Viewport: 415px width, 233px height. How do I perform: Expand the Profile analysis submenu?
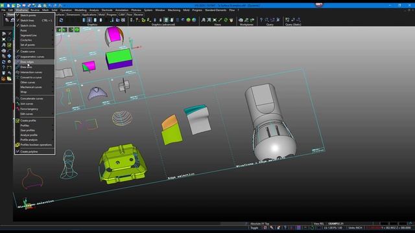pyautogui.click(x=34, y=140)
